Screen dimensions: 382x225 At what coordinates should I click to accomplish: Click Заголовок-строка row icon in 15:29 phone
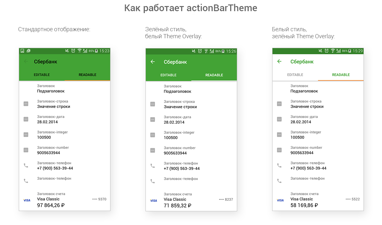(279, 104)
